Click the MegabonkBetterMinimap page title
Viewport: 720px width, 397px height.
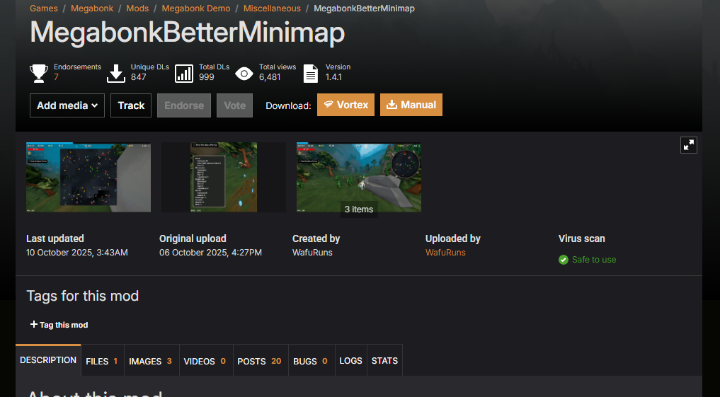point(188,33)
